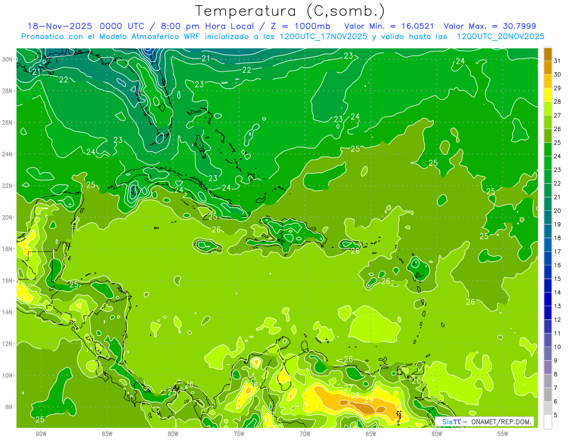Click the "26N" latitude axis label

pyautogui.click(x=7, y=122)
